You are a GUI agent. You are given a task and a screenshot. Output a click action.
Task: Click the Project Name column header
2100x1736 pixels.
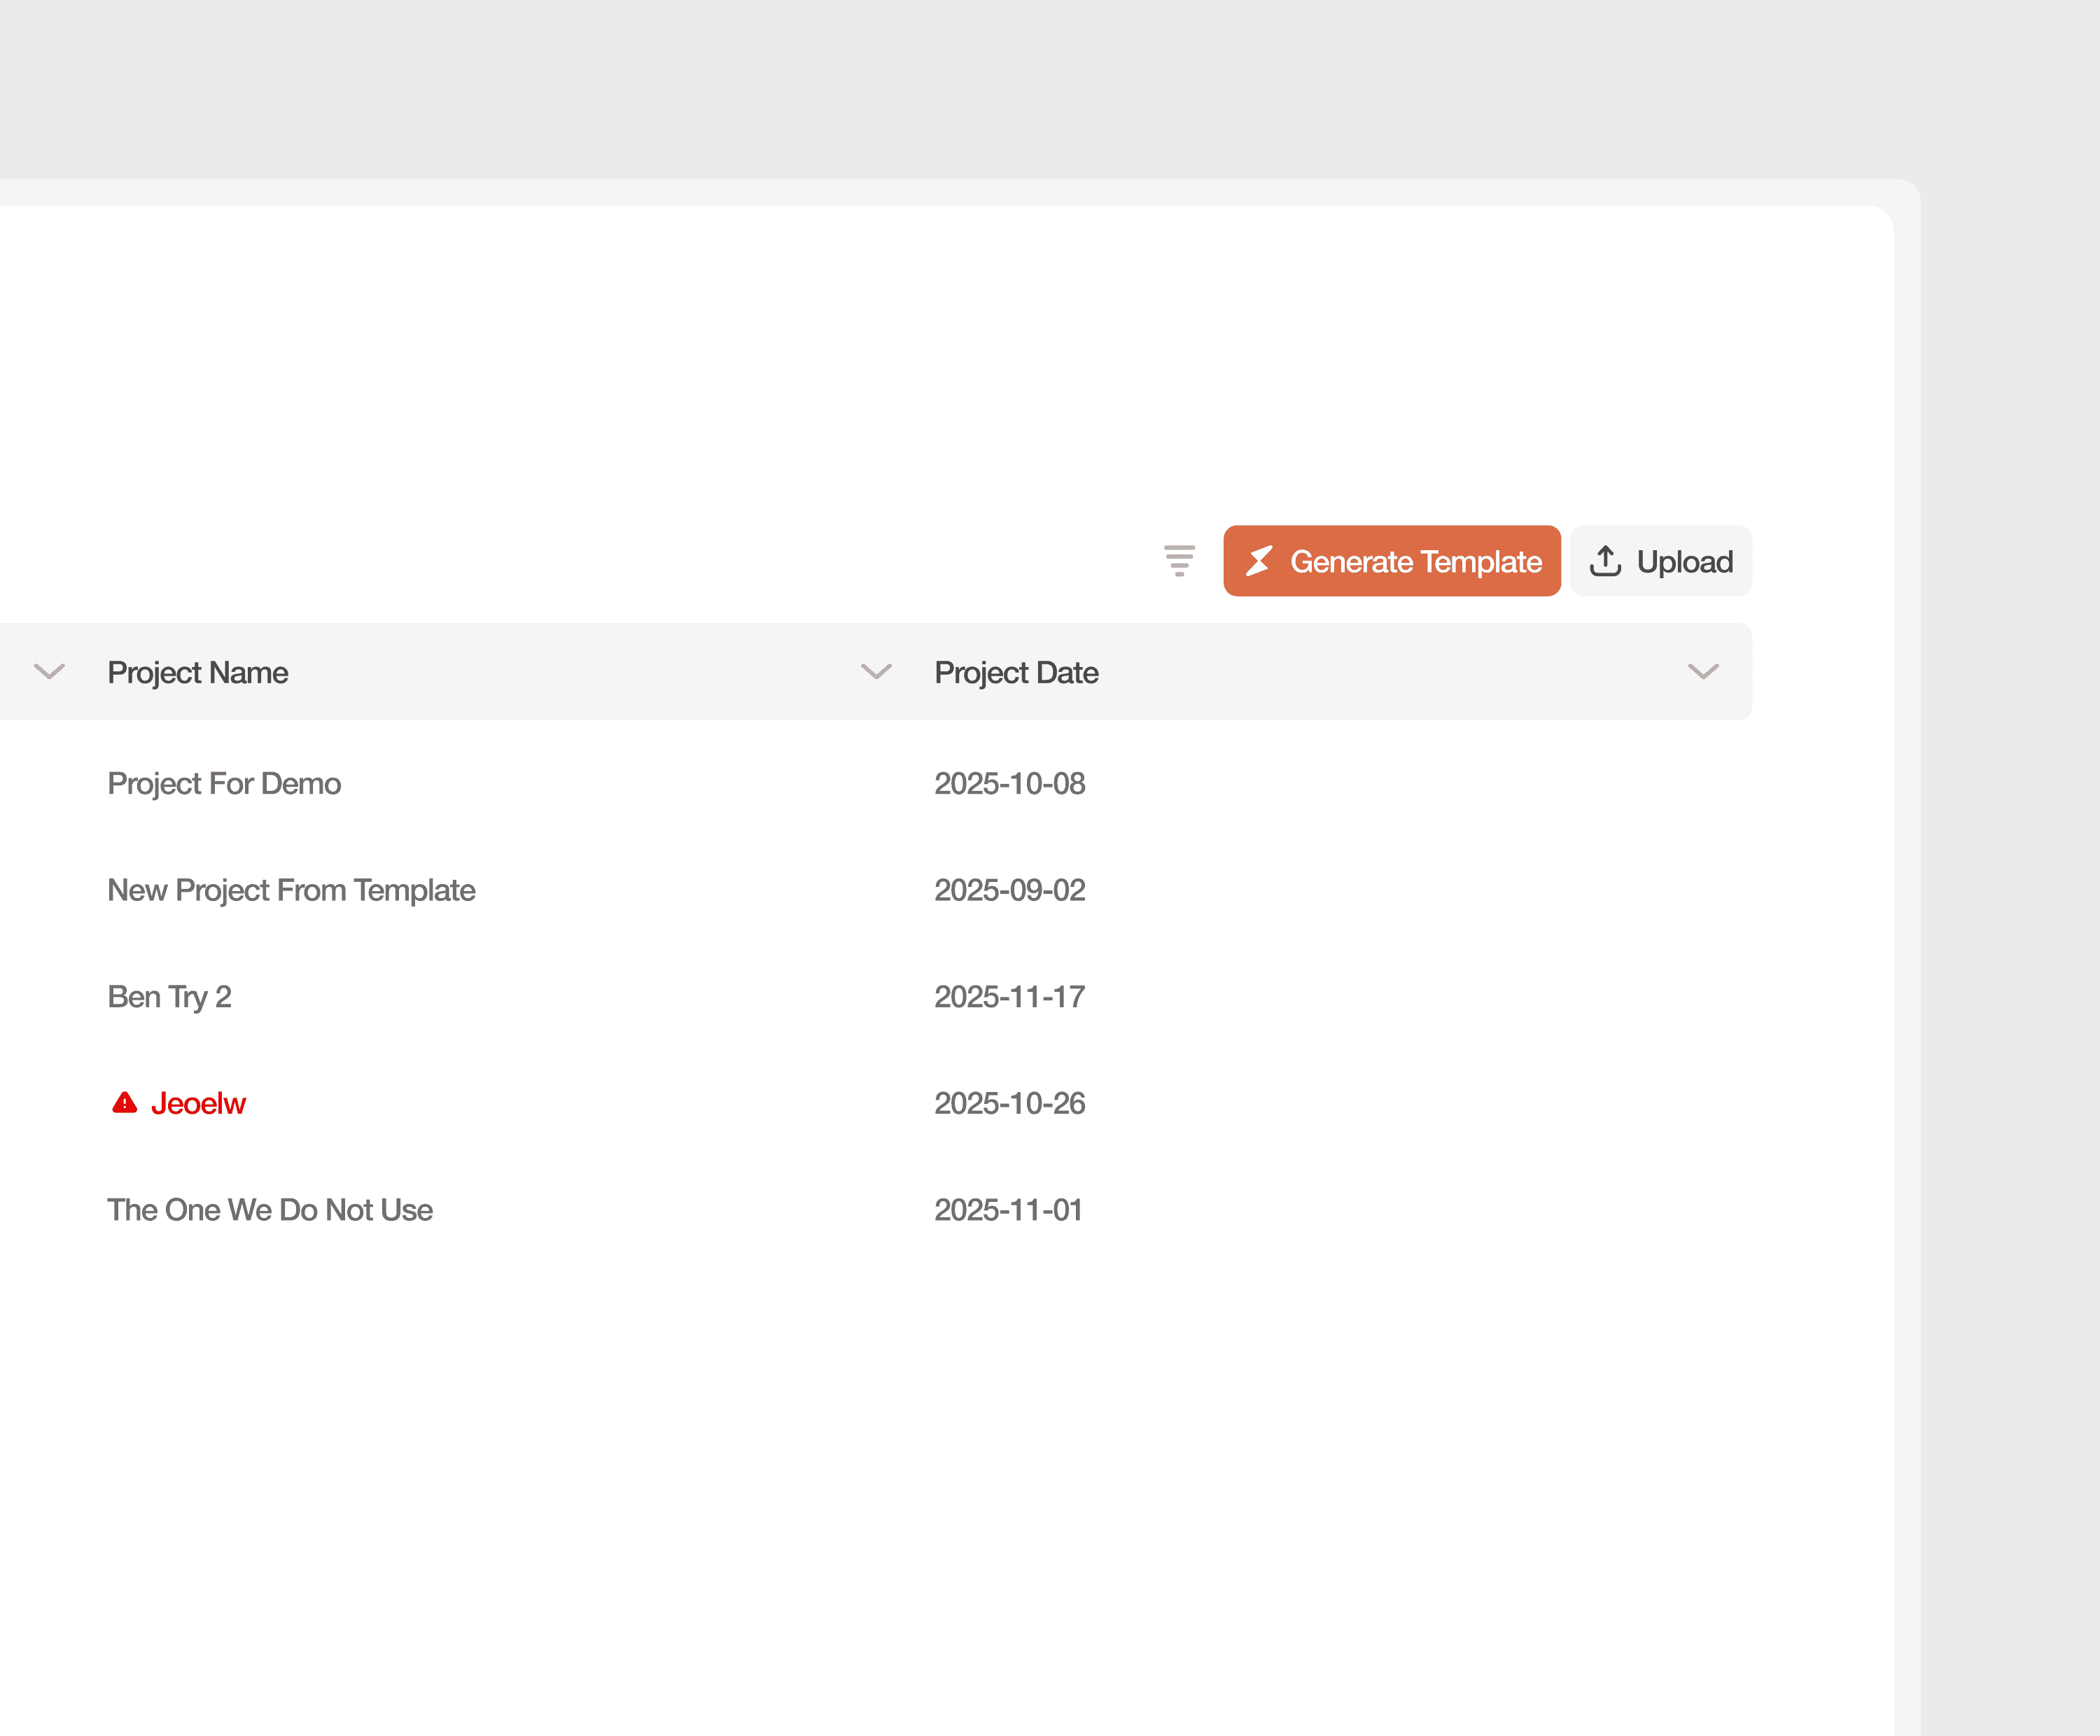coord(198,673)
